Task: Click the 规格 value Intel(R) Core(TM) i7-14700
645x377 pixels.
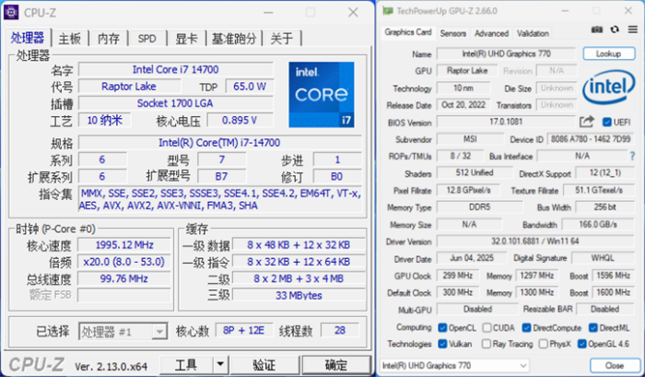Action: (219, 142)
